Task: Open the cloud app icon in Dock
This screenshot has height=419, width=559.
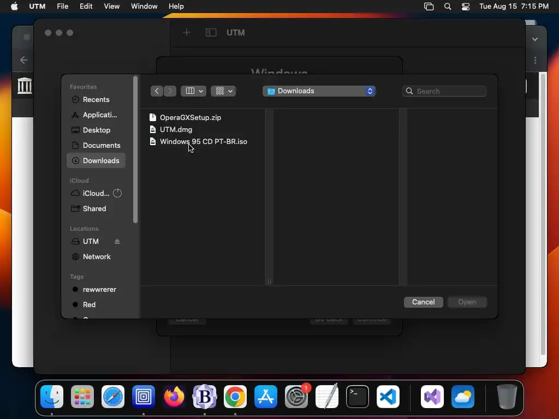Action: click(x=463, y=397)
